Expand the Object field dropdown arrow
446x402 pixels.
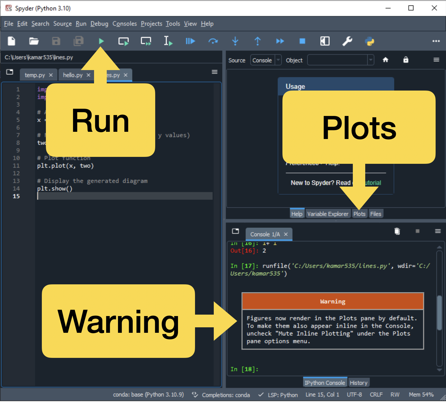pos(371,60)
